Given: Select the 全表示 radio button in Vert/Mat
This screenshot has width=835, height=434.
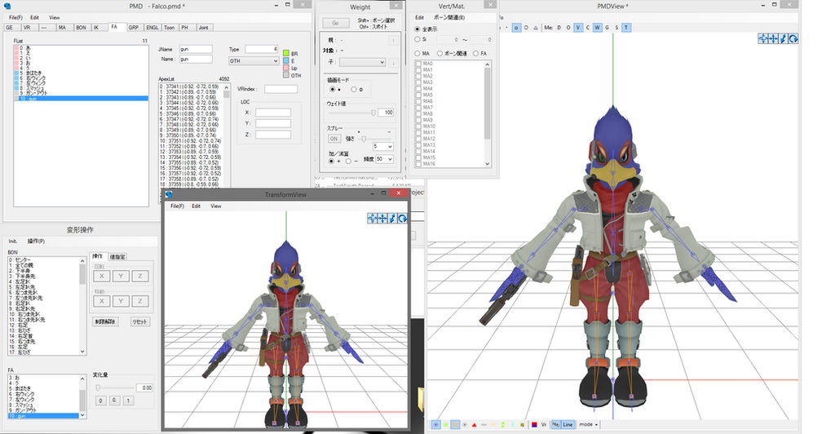Looking at the screenshot, I should (417, 29).
